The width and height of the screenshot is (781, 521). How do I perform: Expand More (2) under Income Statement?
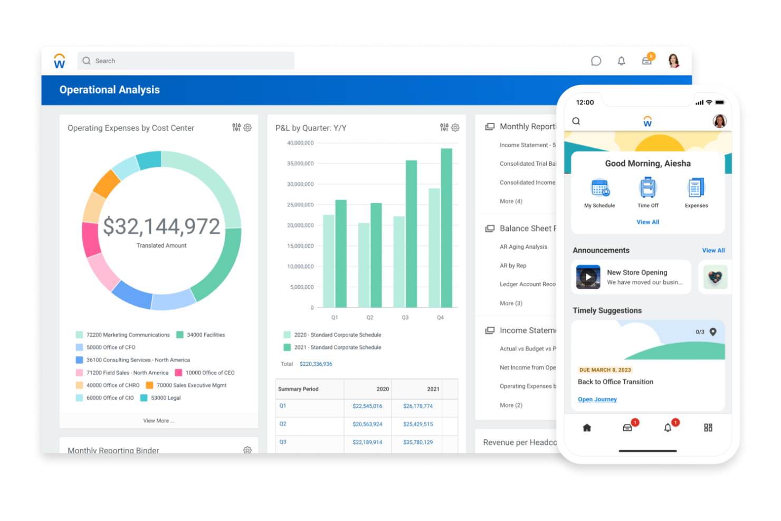[x=511, y=405]
